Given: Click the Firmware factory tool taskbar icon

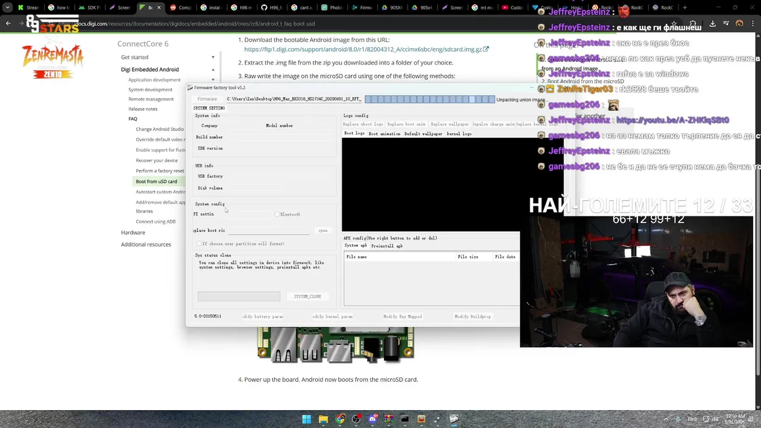Looking at the screenshot, I should pos(454,419).
